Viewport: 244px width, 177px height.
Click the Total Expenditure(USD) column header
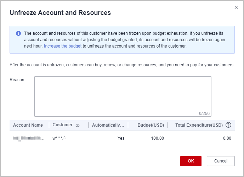(x=199, y=125)
